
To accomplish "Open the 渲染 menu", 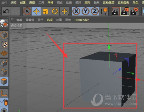I will [x=87, y=3].
